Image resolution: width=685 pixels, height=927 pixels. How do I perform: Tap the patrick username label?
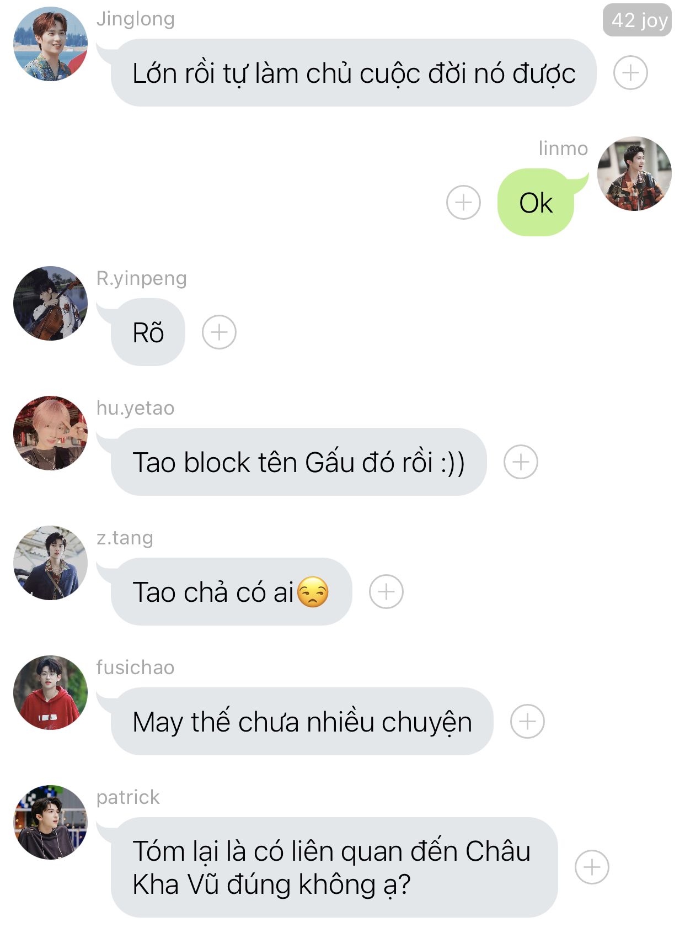coord(128,797)
